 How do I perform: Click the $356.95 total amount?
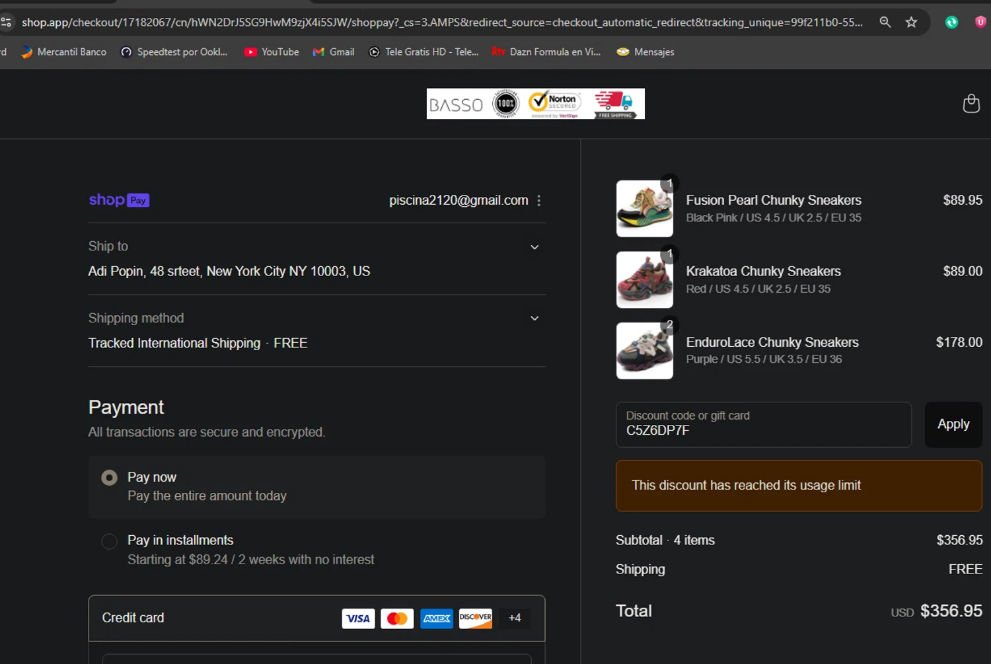(951, 611)
